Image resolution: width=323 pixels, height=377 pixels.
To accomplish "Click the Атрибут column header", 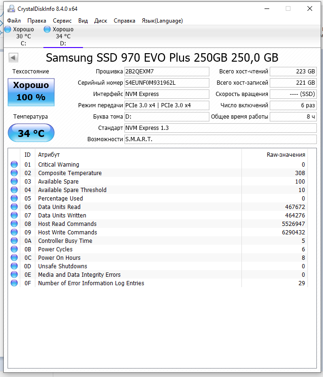I will coord(49,154).
